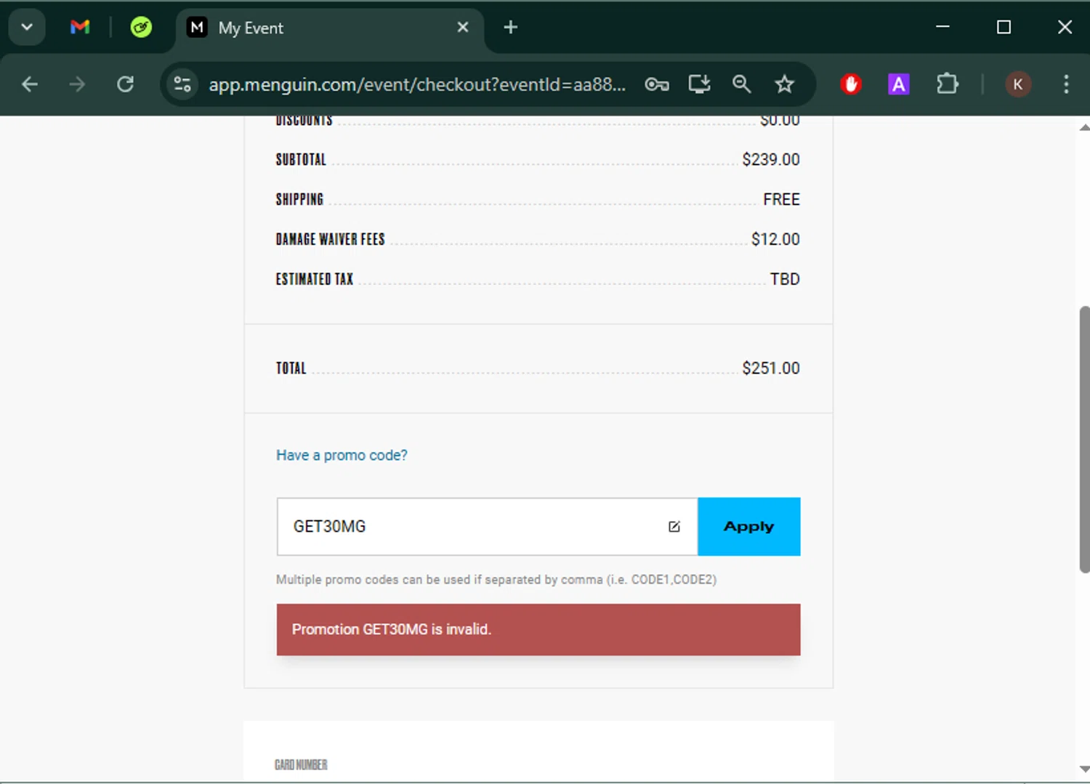Open the extensions puzzle menu
This screenshot has height=784, width=1090.
point(948,84)
